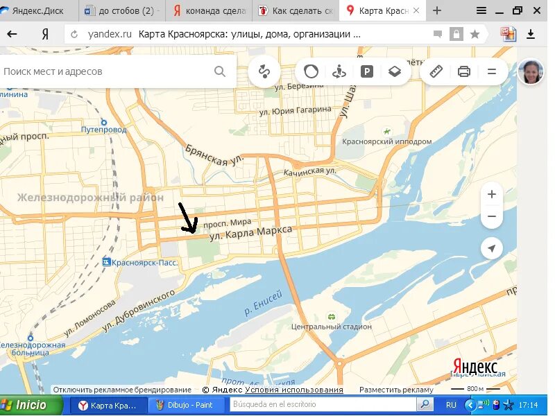555x416 pixels.
Task: Switch to the до стобов (2) tab
Action: (121, 11)
